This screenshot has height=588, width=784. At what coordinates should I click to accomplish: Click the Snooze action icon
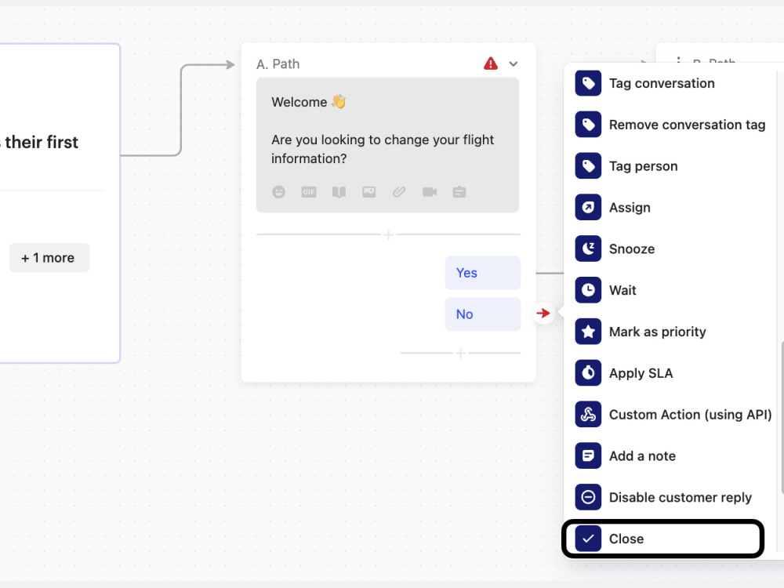coord(588,249)
